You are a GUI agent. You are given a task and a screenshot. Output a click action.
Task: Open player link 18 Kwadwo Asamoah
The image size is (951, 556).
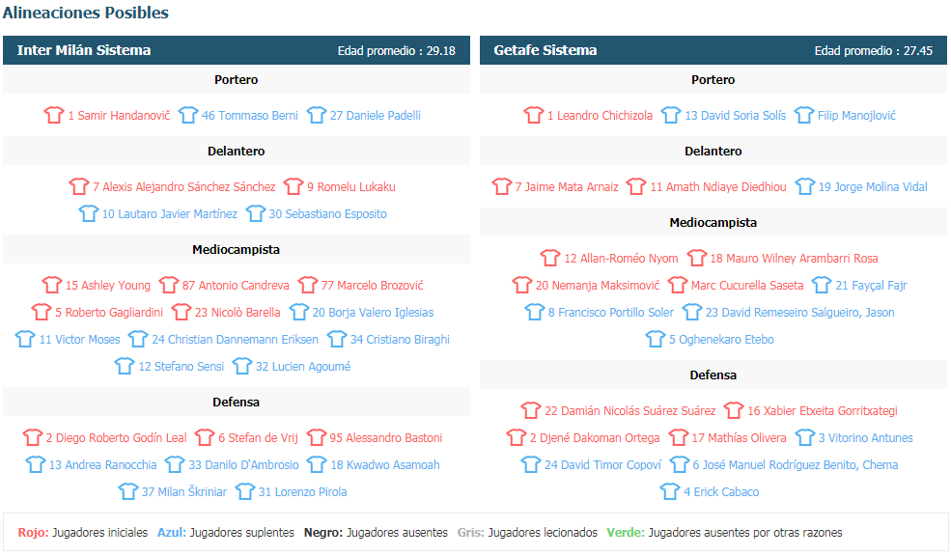click(x=385, y=465)
